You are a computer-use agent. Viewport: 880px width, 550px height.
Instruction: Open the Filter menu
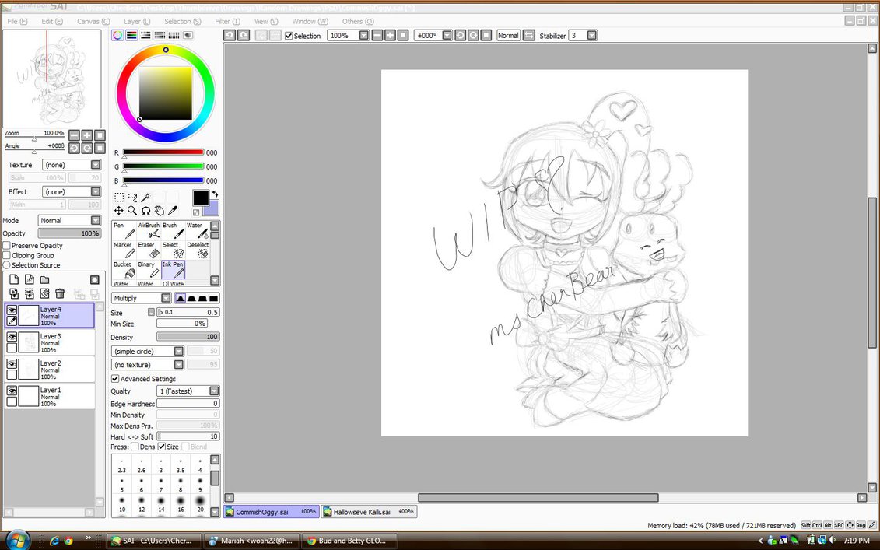(227, 21)
